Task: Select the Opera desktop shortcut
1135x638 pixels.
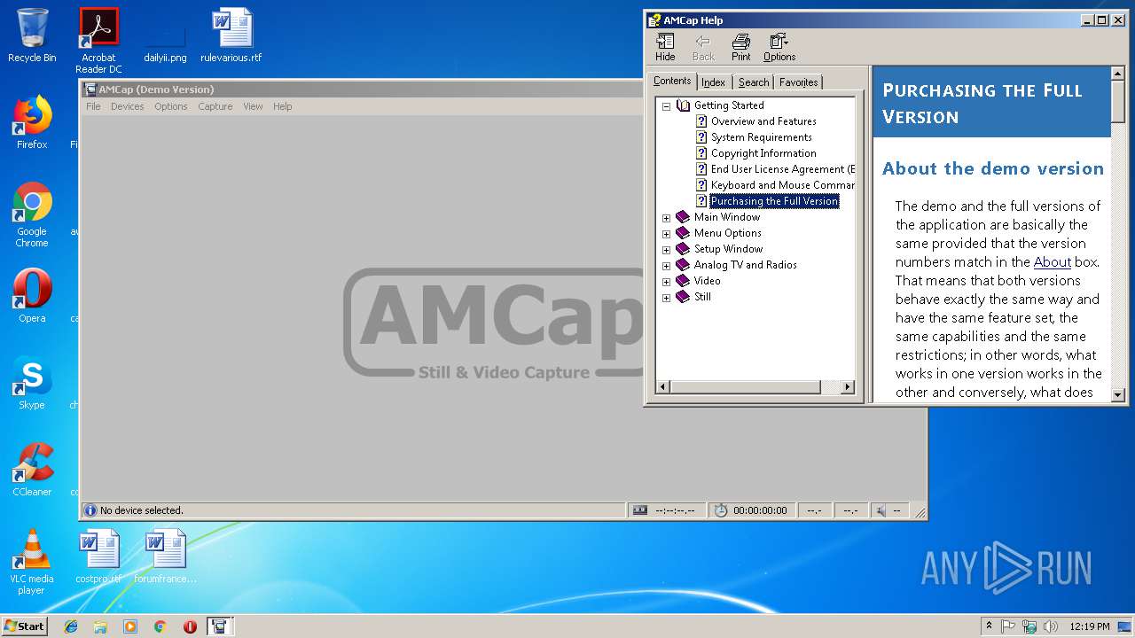Action: [x=32, y=296]
